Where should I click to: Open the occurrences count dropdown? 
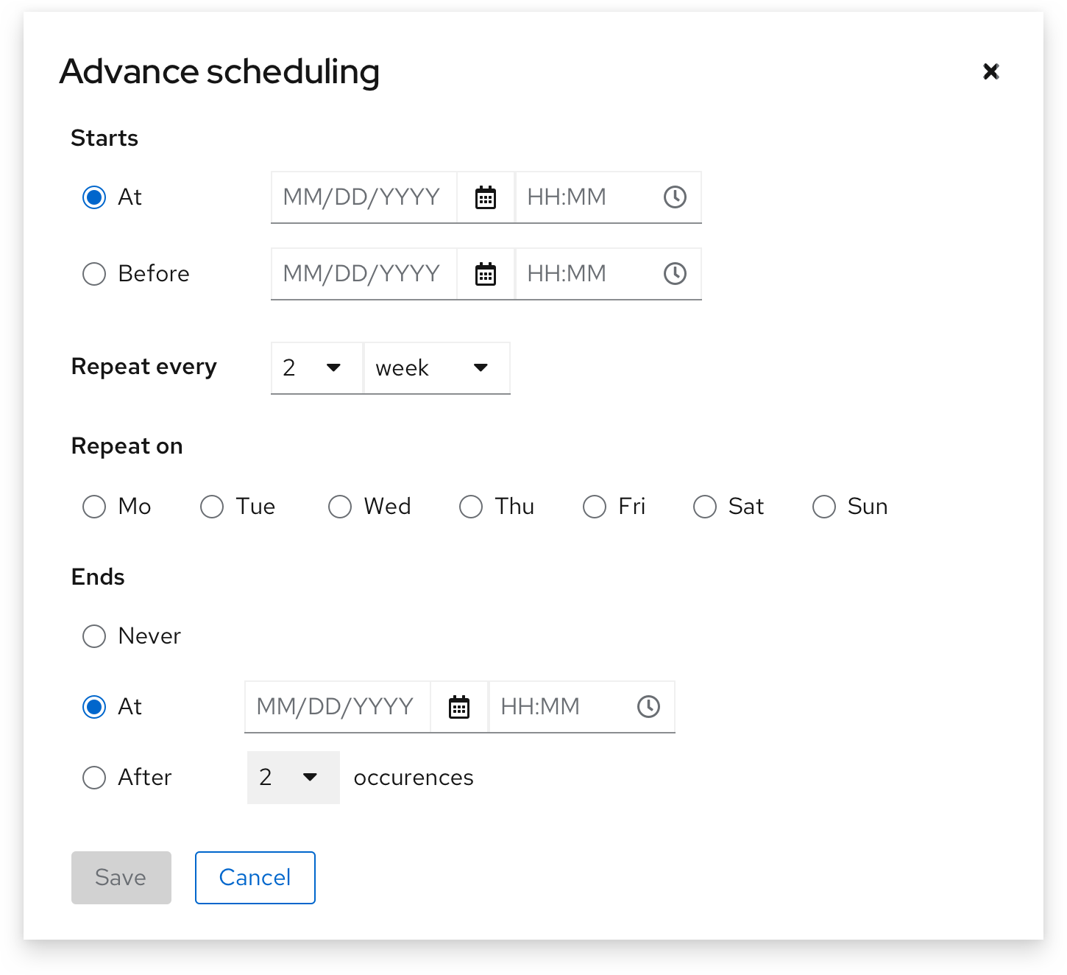click(293, 778)
